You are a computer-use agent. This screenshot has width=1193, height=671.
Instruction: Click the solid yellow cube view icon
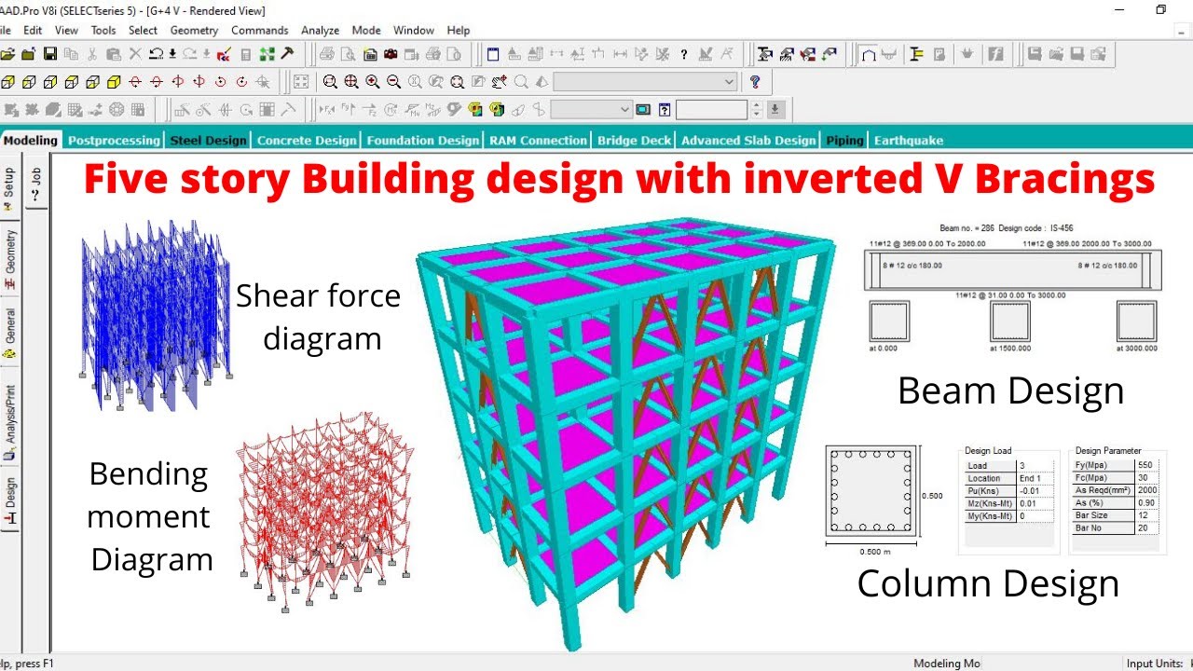click(114, 82)
